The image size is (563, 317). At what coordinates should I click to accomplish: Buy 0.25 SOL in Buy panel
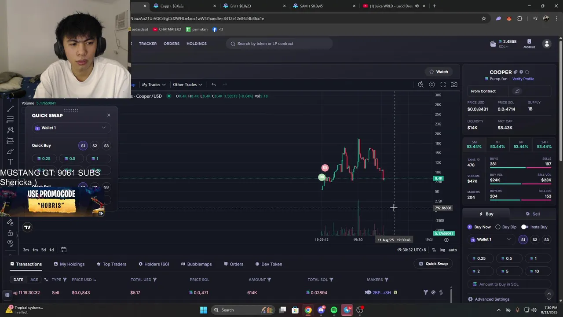pyautogui.click(x=481, y=258)
